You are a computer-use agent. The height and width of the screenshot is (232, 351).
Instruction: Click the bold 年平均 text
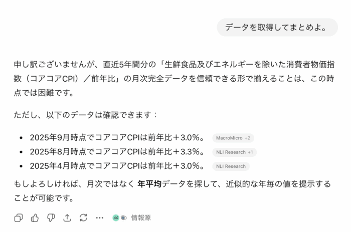click(149, 184)
